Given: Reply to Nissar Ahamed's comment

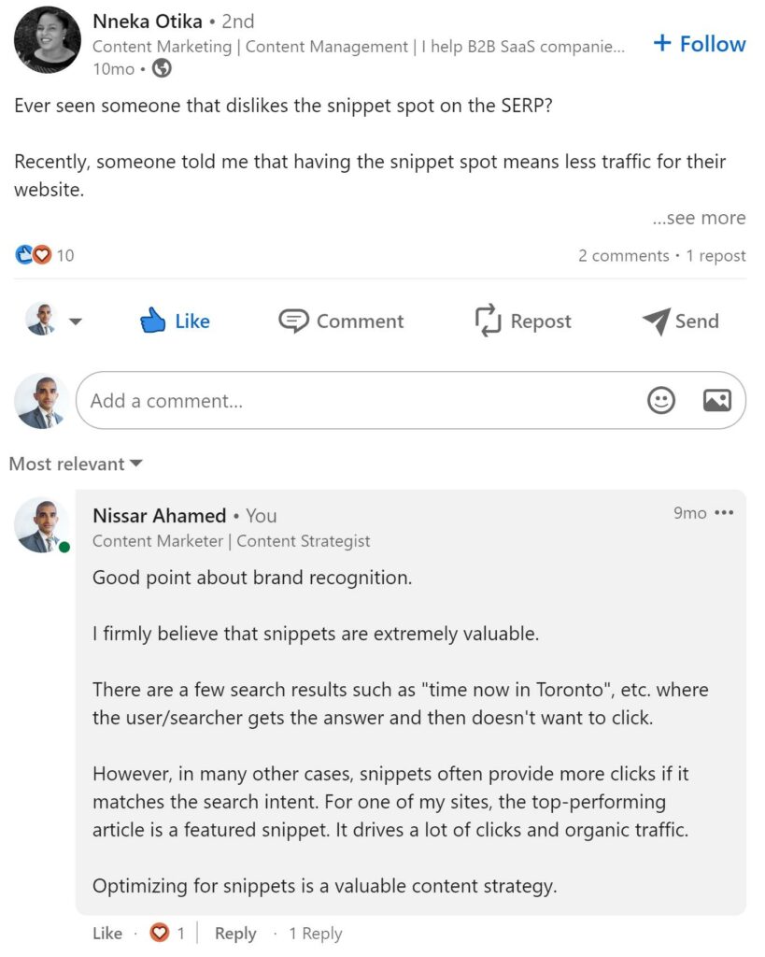Looking at the screenshot, I should (x=235, y=933).
